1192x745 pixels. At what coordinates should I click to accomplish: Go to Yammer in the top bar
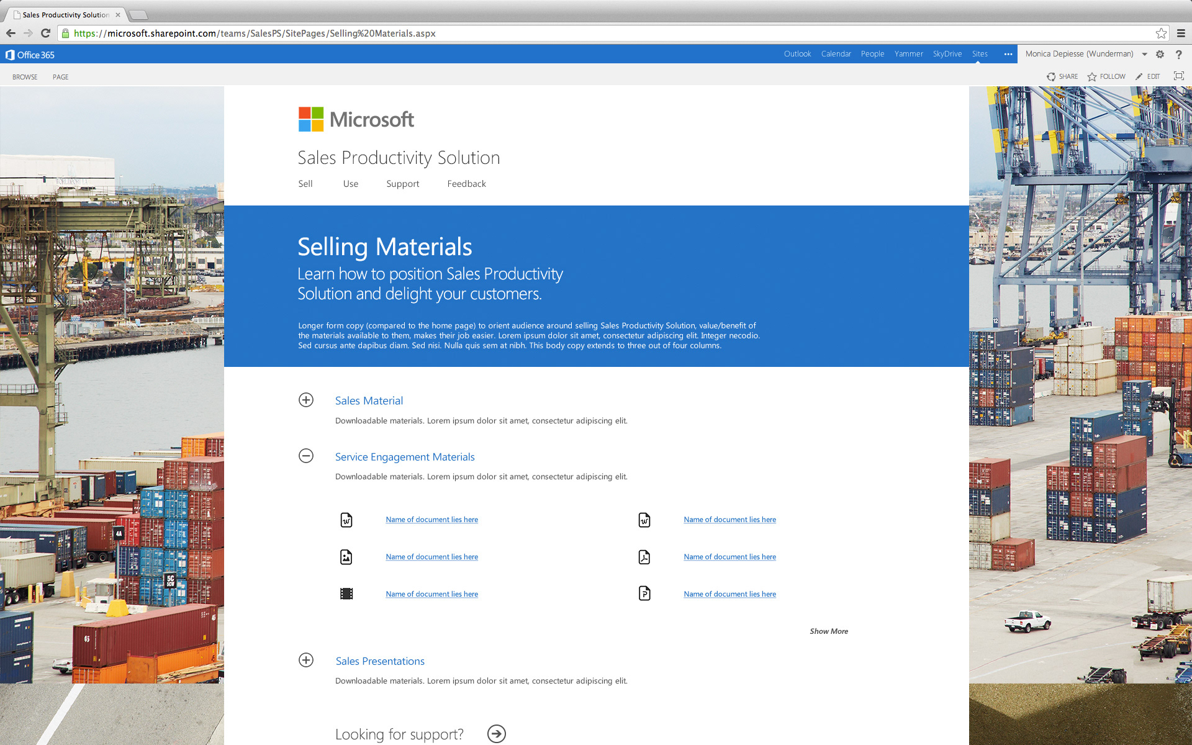pyautogui.click(x=909, y=54)
